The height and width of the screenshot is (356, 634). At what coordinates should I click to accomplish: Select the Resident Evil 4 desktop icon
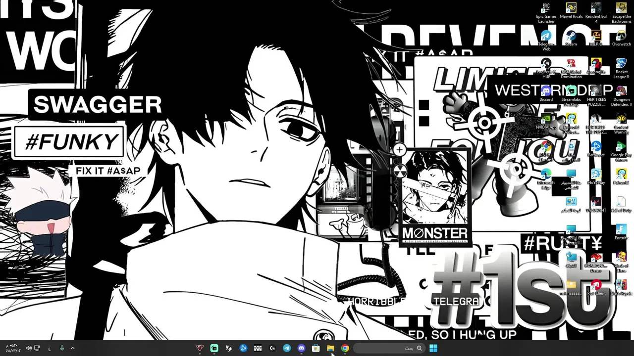click(596, 13)
